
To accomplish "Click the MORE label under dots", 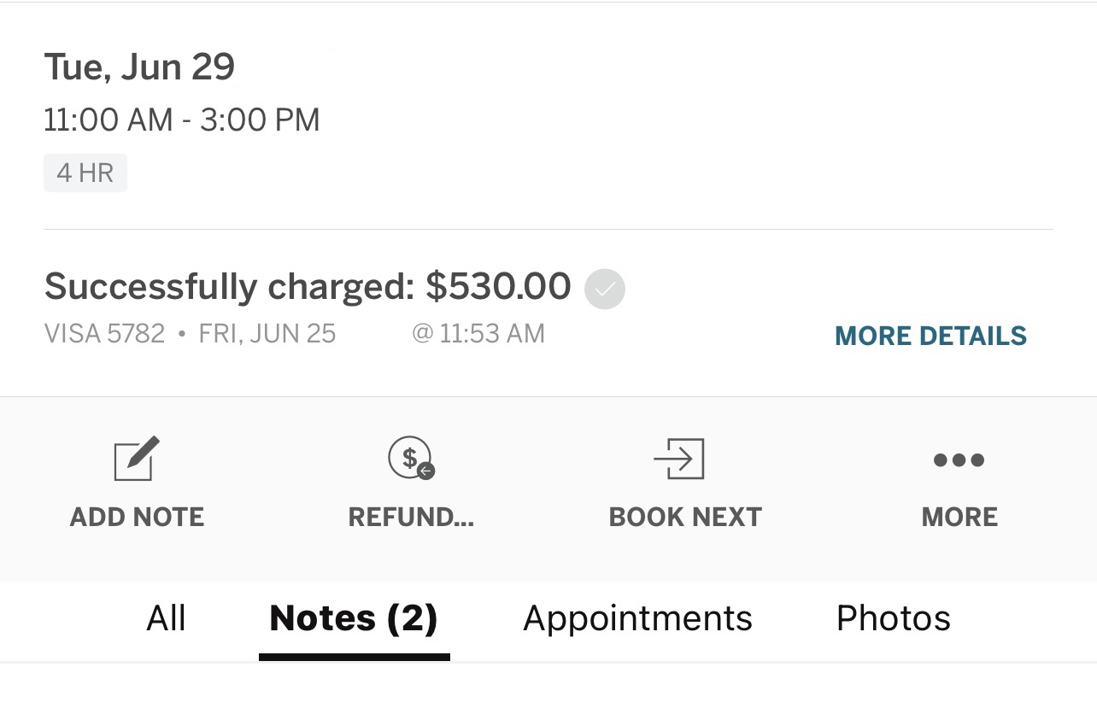I will point(959,517).
